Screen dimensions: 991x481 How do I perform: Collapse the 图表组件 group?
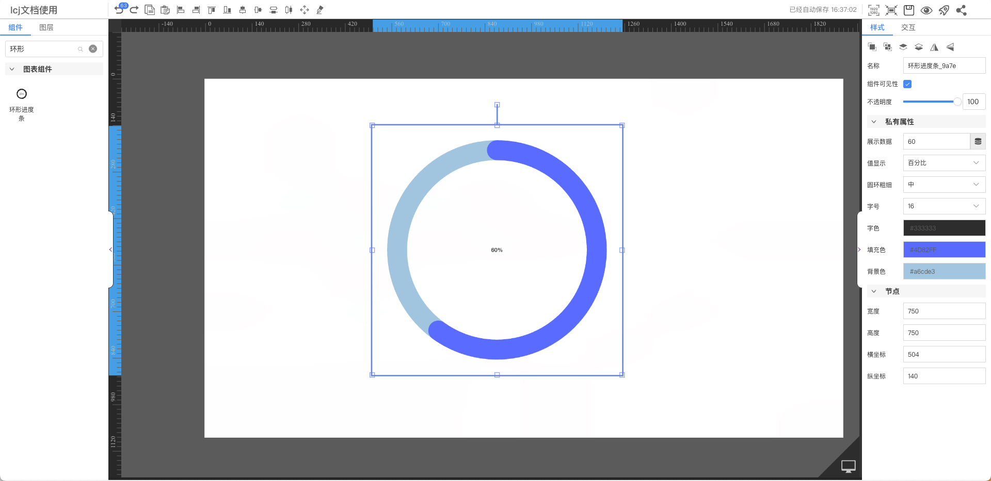(x=12, y=69)
